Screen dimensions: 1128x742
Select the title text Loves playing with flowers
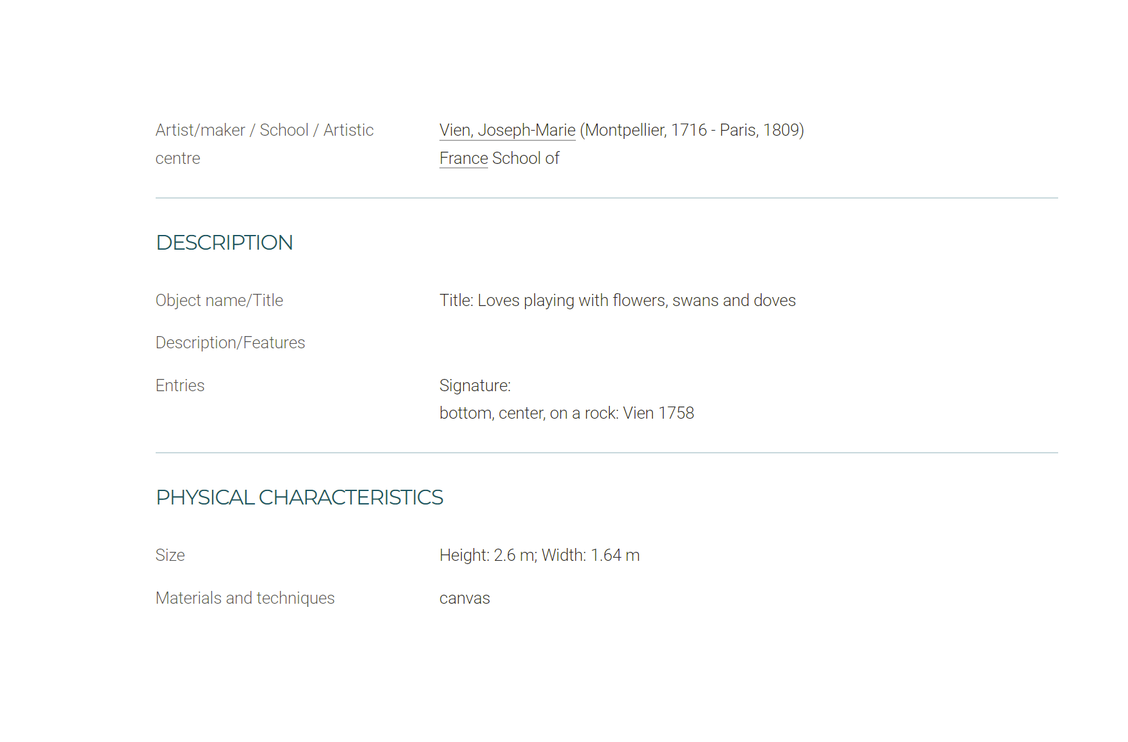[572, 300]
